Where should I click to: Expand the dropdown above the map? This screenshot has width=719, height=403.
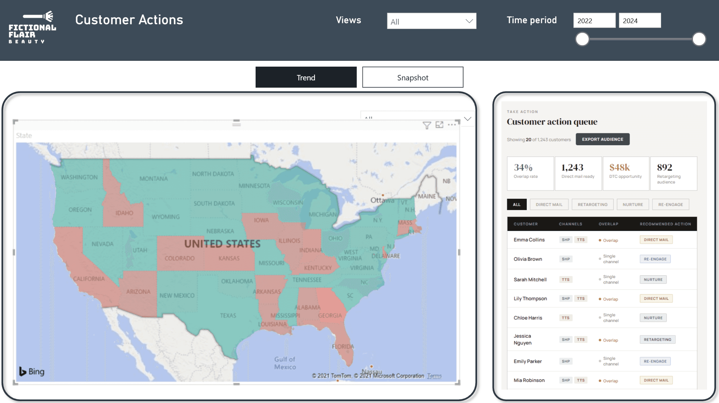[467, 119]
